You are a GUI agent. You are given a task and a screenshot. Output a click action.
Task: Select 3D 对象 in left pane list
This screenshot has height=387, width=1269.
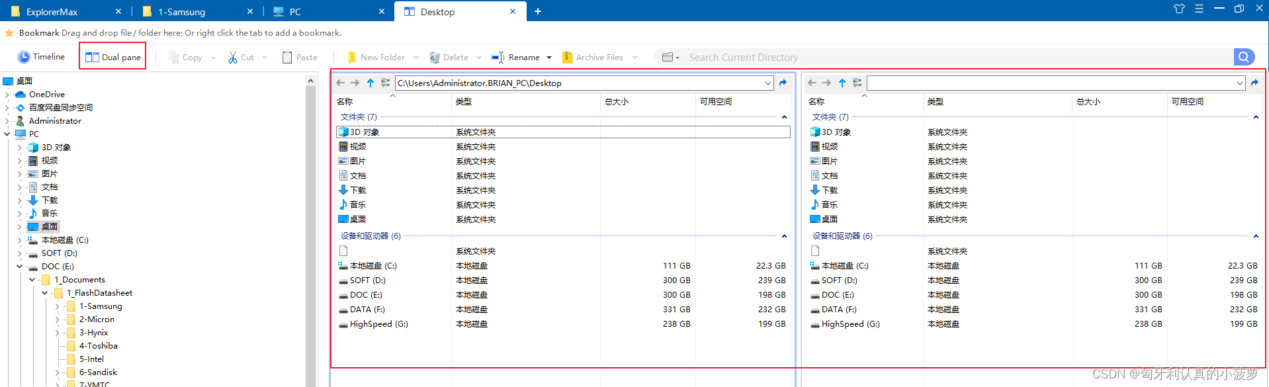coord(563,132)
